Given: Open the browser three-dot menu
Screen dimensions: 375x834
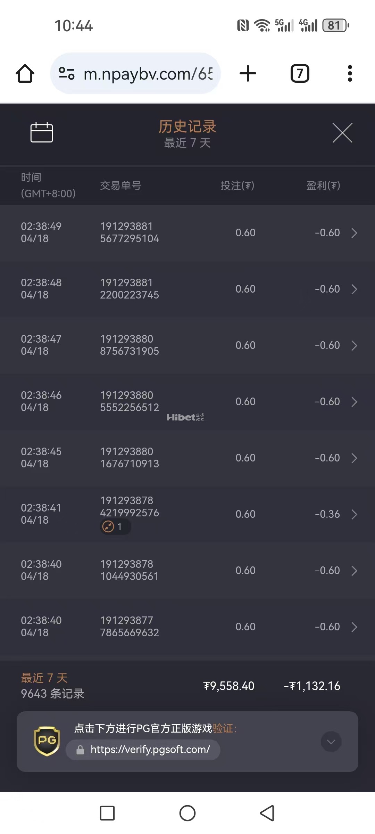Looking at the screenshot, I should tap(350, 74).
